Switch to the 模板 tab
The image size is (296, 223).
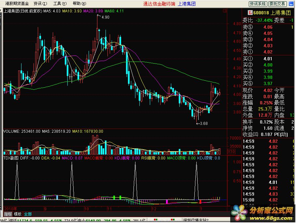[18, 214]
